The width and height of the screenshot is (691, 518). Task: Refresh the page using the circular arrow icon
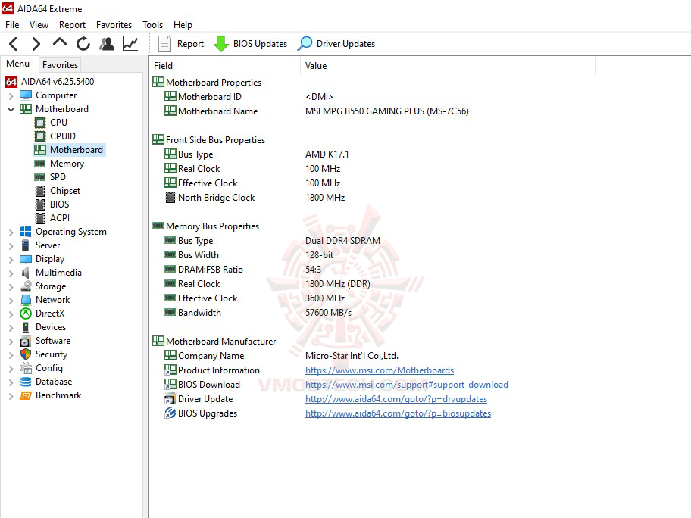click(x=83, y=44)
